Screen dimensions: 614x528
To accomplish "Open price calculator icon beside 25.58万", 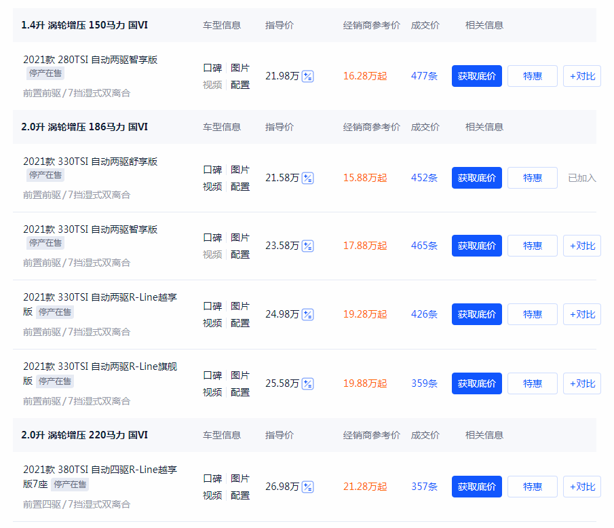I will [x=308, y=383].
